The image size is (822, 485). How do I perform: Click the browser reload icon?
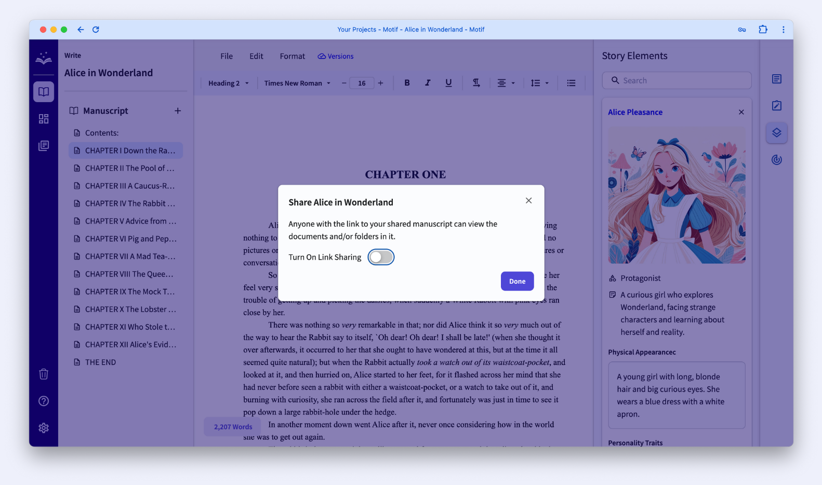coord(96,30)
